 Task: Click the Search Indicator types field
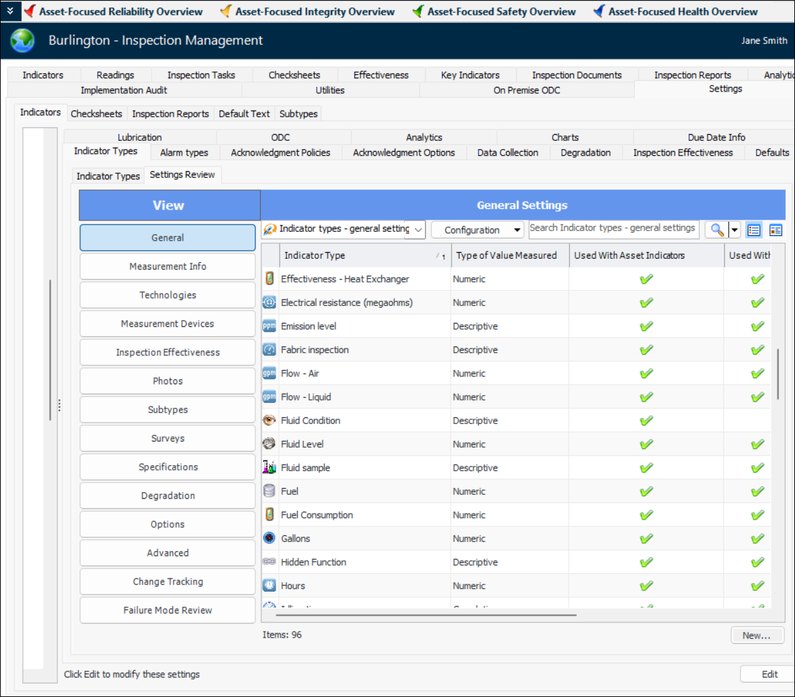(612, 229)
